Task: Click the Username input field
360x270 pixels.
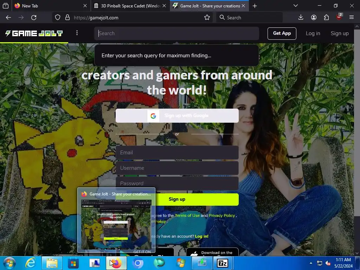Action: coord(177,168)
